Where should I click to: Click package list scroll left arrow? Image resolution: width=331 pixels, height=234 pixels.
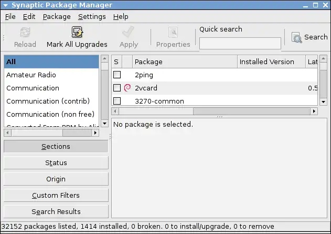[x=115, y=111]
